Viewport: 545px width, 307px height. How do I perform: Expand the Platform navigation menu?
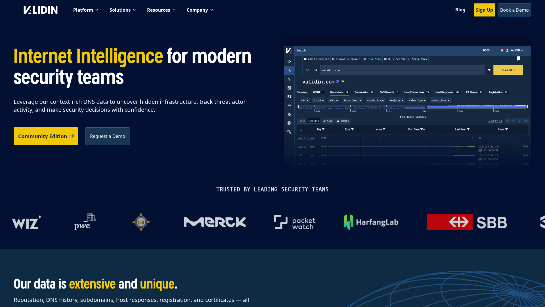coord(86,10)
